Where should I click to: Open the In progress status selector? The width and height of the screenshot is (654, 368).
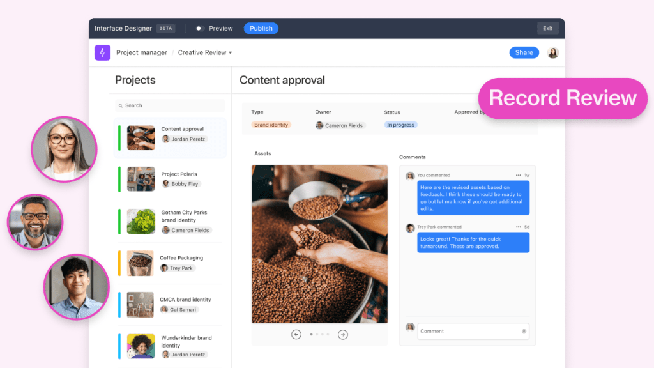tap(400, 125)
